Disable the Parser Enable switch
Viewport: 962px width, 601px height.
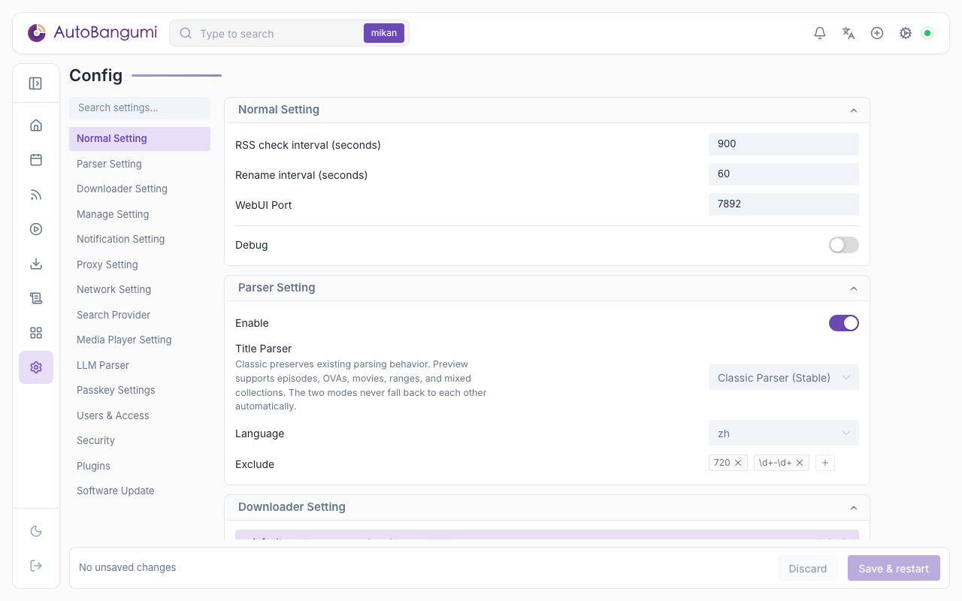[x=844, y=323]
